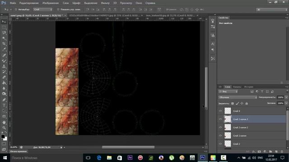
Task: Filter layers by pixel layer icon
Action: tap(252, 91)
